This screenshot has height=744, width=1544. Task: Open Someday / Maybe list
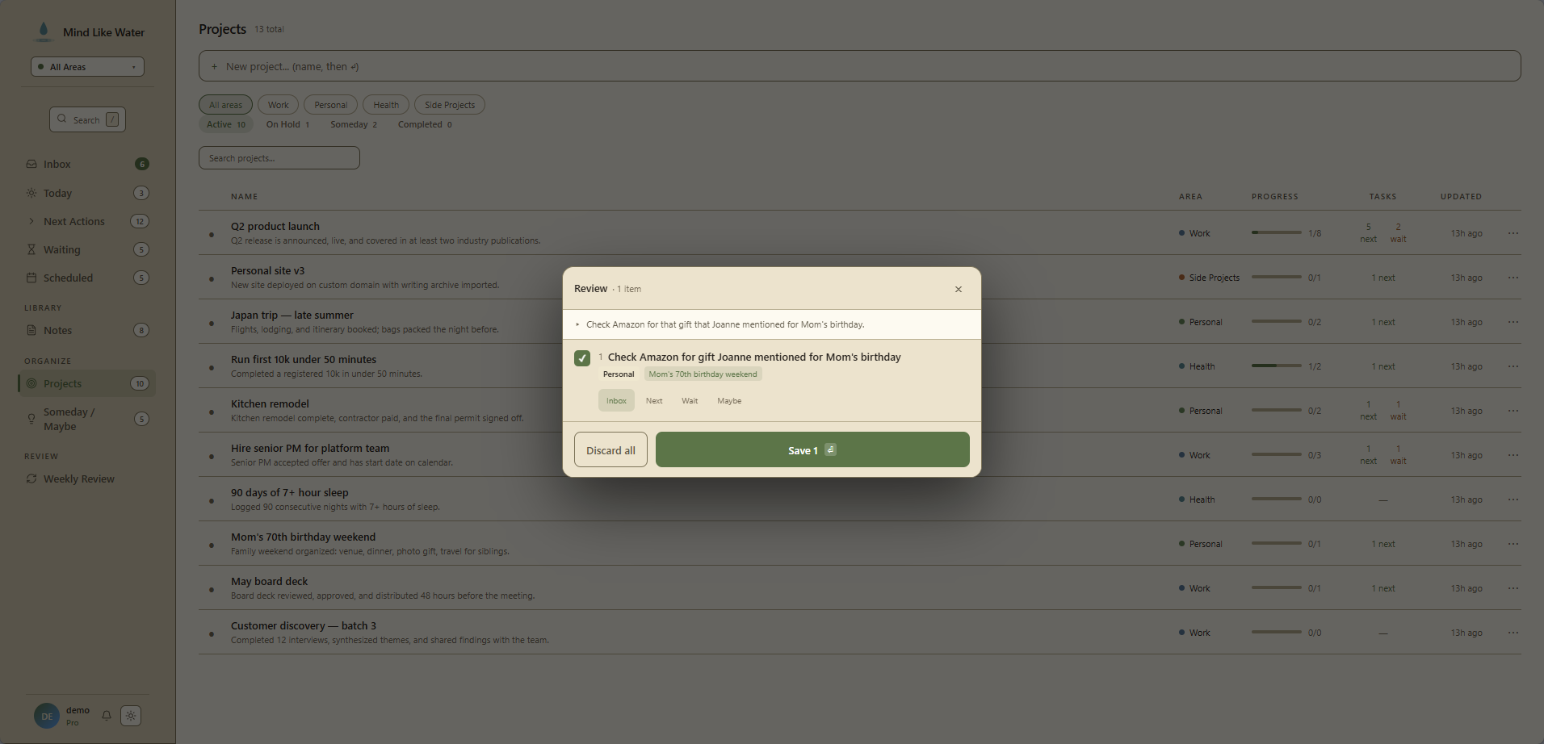pyautogui.click(x=87, y=419)
